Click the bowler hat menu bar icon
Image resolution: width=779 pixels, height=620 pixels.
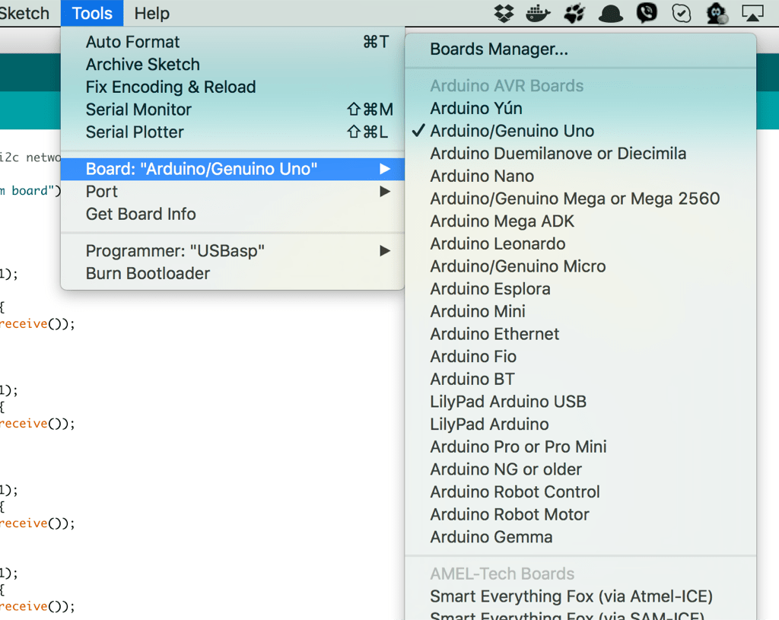pos(611,14)
